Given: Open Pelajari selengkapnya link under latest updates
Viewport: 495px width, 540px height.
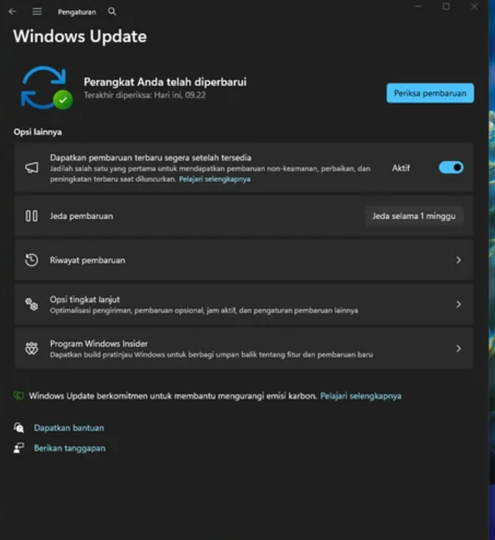Looking at the screenshot, I should (x=215, y=179).
